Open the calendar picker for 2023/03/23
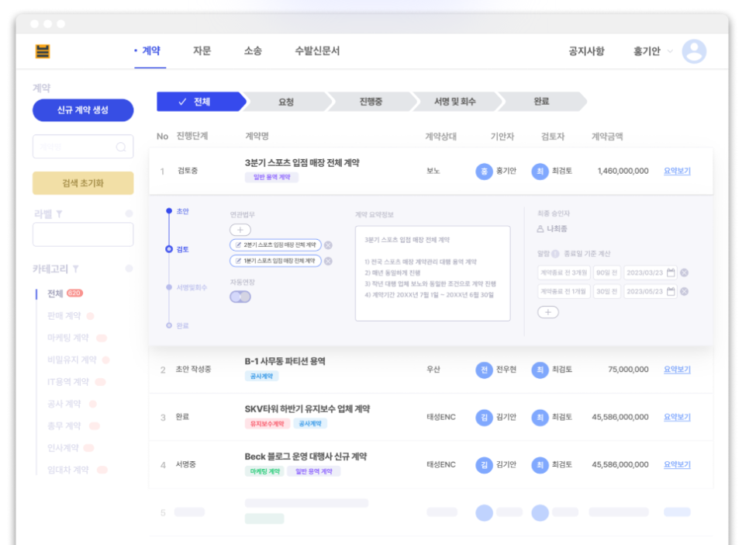This screenshot has width=749, height=545. [671, 272]
